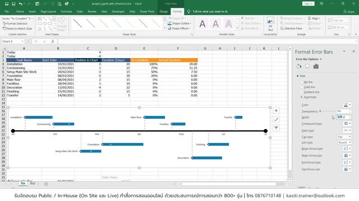359x201 pixels.
Task: Open the Error Bar Options bar-chart icon
Action: tap(316, 66)
